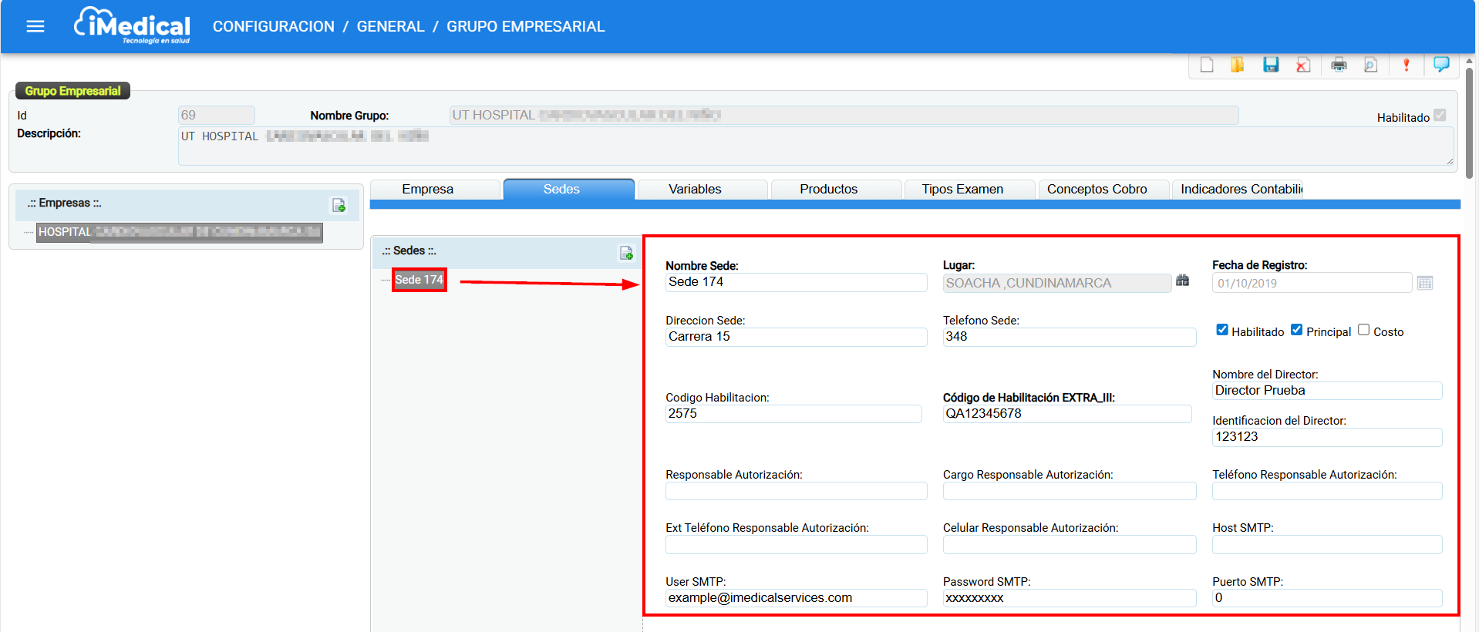Add a new Sede with the plus icon

(626, 253)
